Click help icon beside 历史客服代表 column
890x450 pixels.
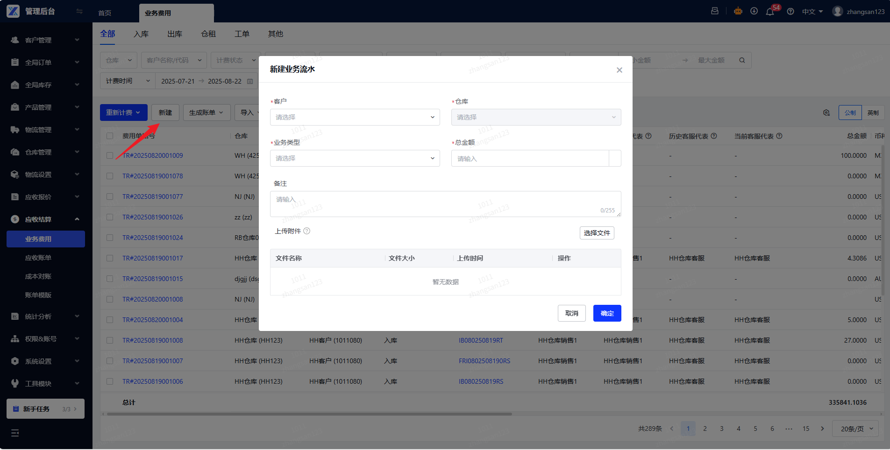tap(714, 136)
